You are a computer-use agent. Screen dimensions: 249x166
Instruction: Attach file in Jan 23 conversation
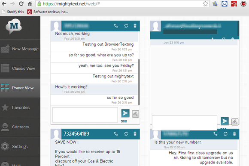coord(235,122)
